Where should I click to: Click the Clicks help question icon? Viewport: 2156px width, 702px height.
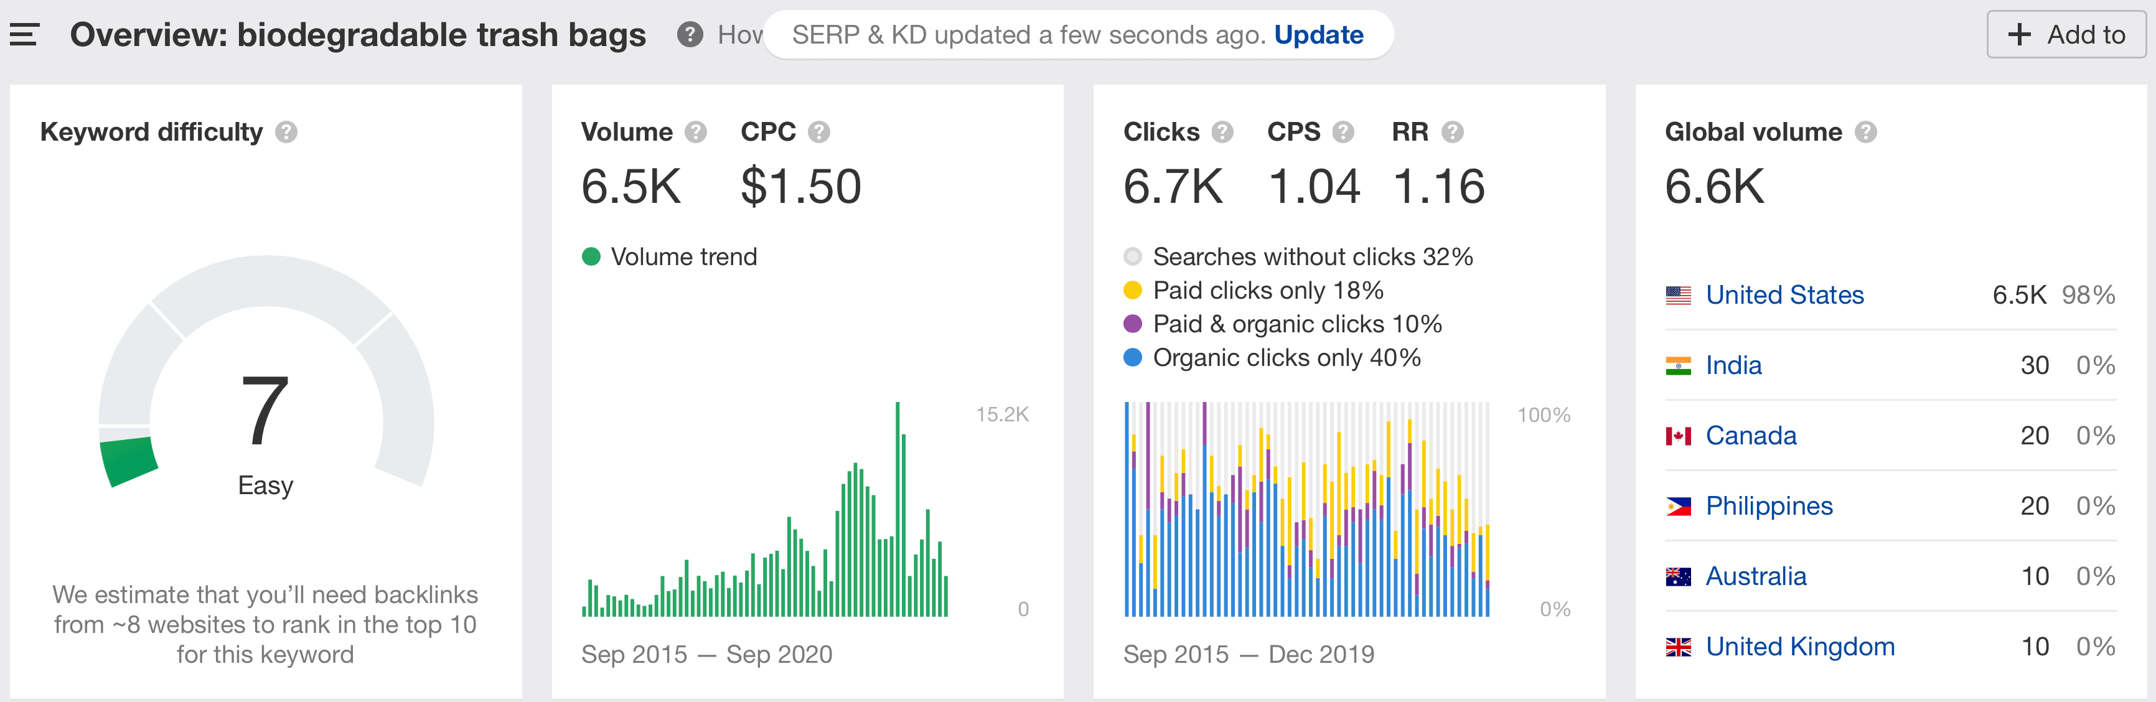[1222, 132]
